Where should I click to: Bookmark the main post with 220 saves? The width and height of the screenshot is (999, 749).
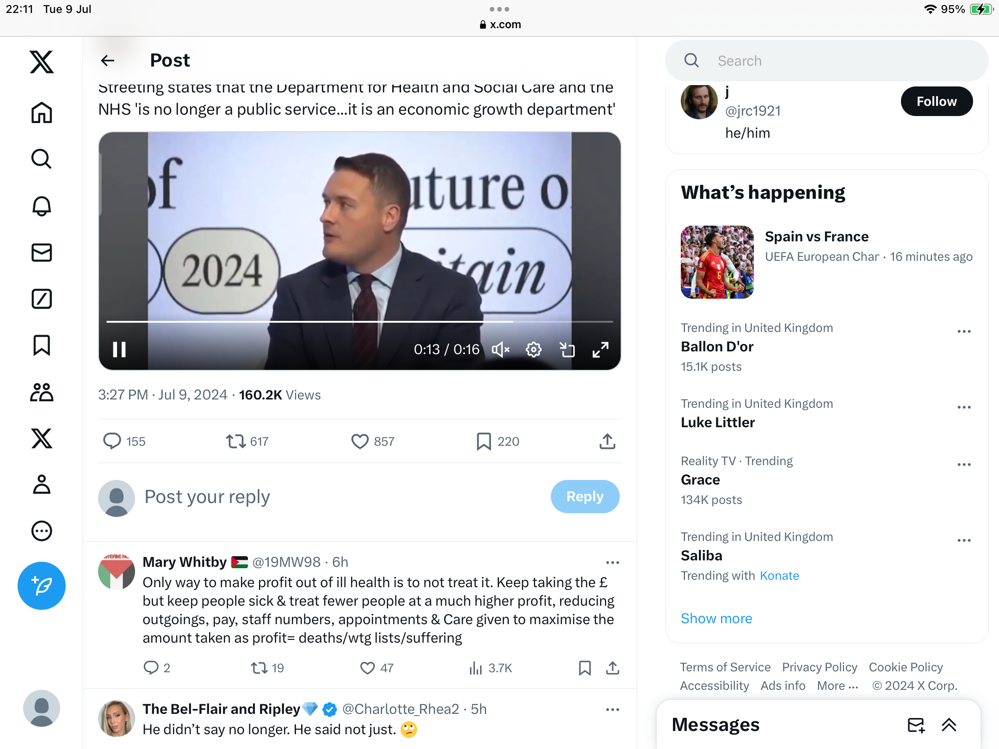click(x=484, y=442)
